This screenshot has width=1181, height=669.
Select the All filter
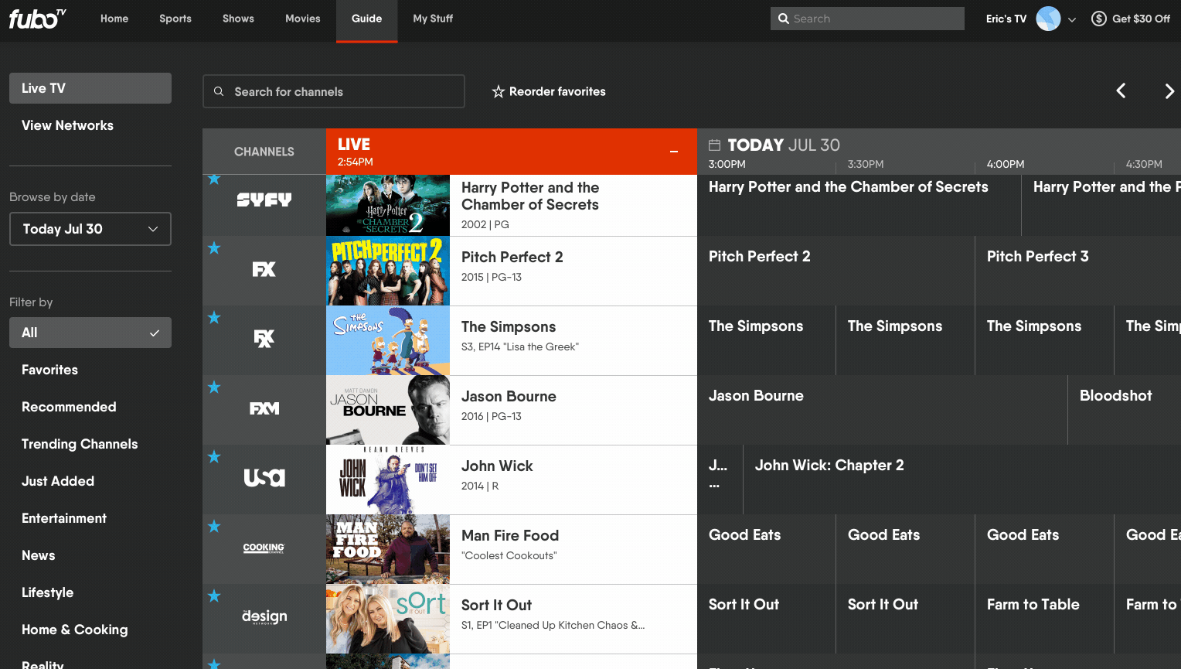90,333
